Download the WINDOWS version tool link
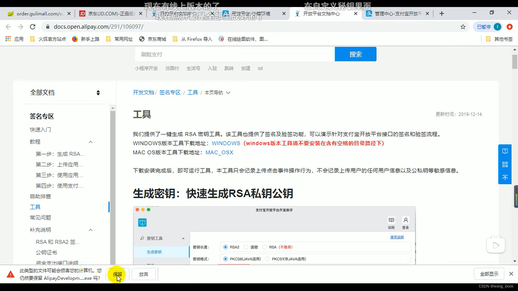Image resolution: width=518 pixels, height=291 pixels. coord(226,143)
